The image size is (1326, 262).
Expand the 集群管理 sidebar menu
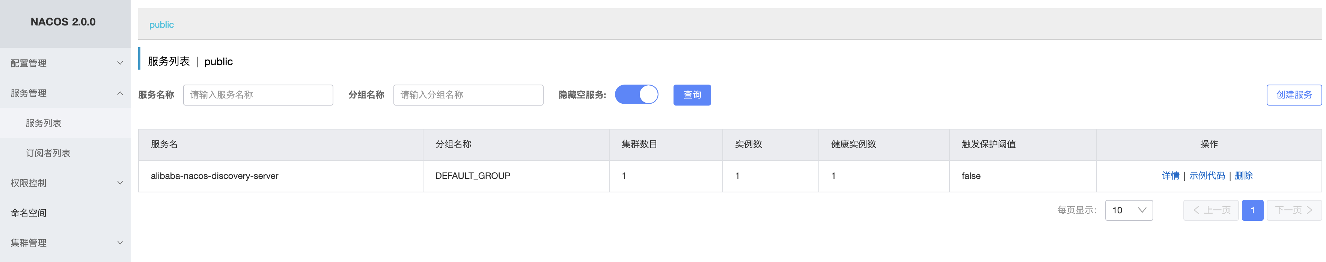click(65, 243)
